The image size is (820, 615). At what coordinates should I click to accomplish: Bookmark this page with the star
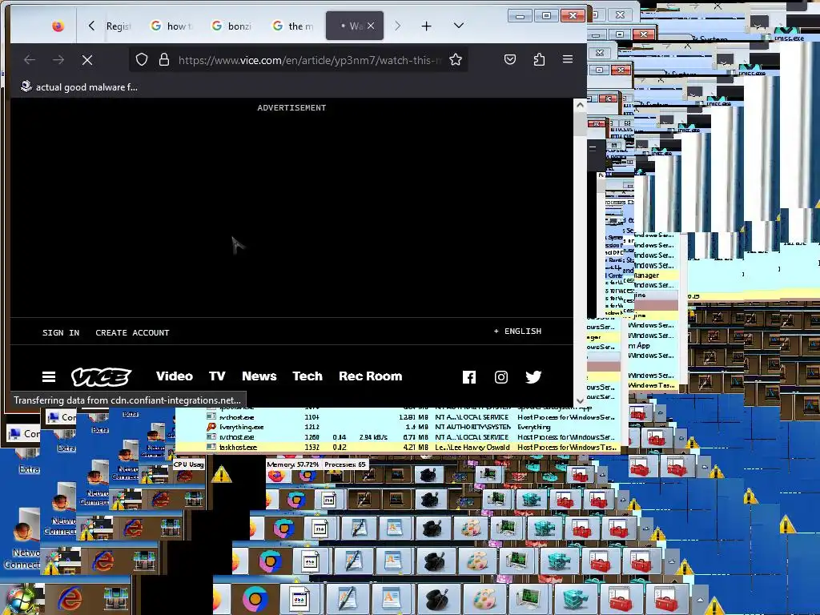click(x=456, y=59)
